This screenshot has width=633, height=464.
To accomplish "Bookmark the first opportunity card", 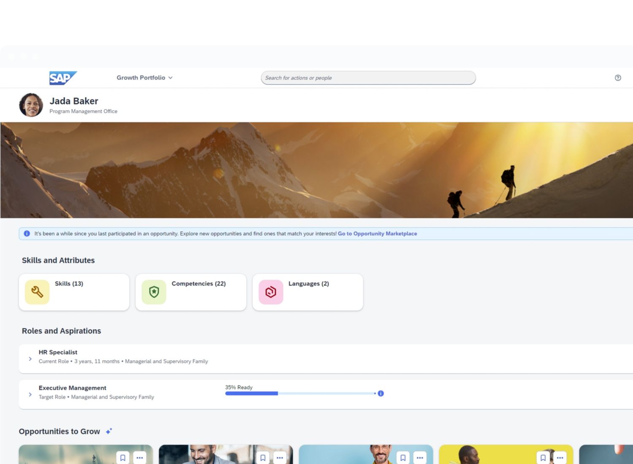I will pos(123,458).
